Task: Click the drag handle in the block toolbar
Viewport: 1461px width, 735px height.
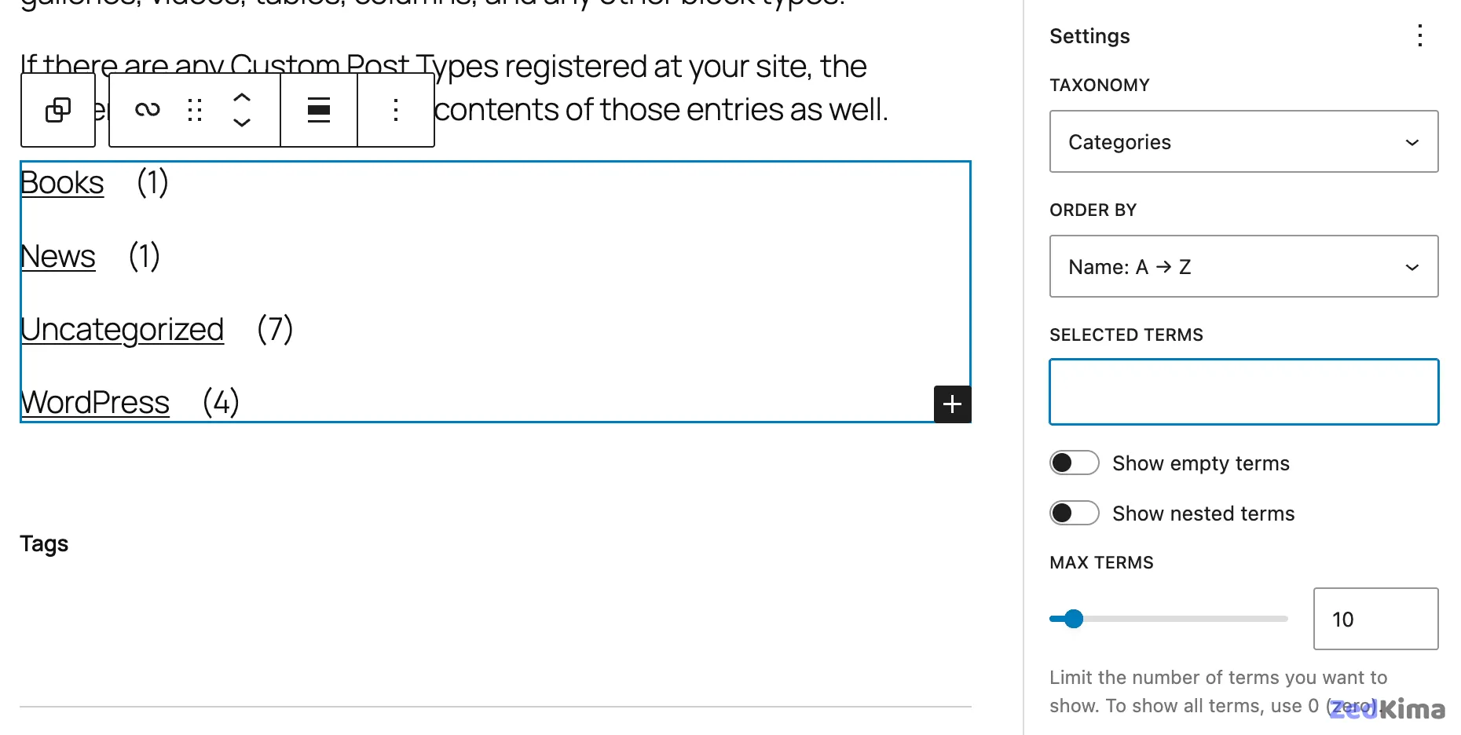Action: 195,110
